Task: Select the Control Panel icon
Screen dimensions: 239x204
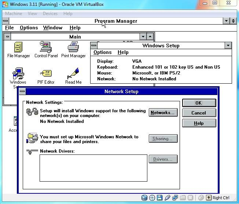Action: (x=46, y=47)
